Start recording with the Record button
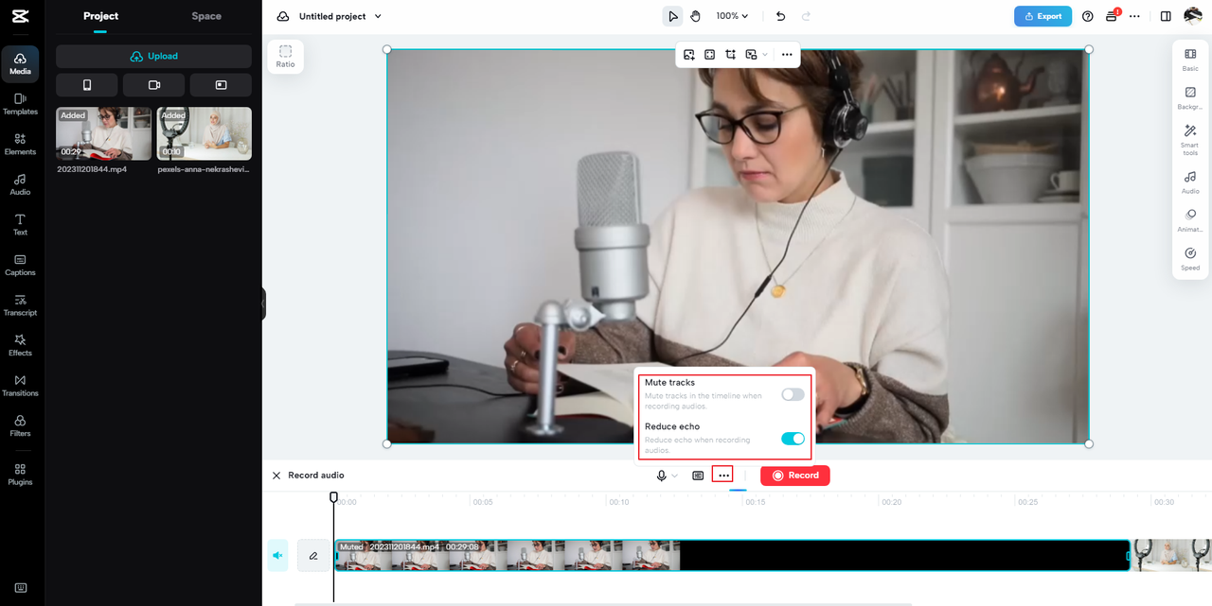The height and width of the screenshot is (606, 1212). pyautogui.click(x=795, y=476)
